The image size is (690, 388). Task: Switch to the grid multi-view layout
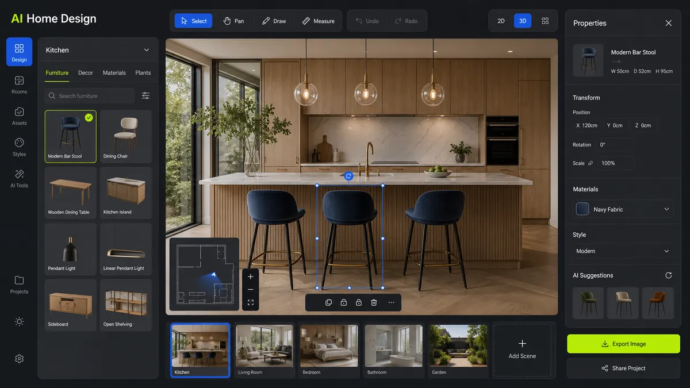[545, 21]
